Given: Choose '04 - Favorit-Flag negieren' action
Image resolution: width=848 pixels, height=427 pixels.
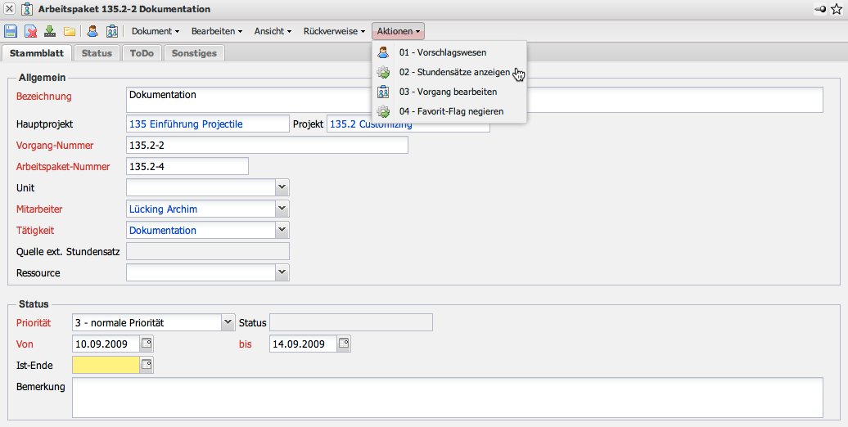Looking at the screenshot, I should coord(451,111).
